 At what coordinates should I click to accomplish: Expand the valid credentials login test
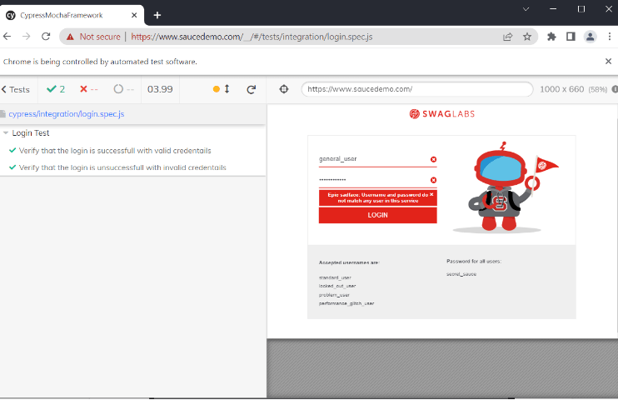[x=115, y=151]
